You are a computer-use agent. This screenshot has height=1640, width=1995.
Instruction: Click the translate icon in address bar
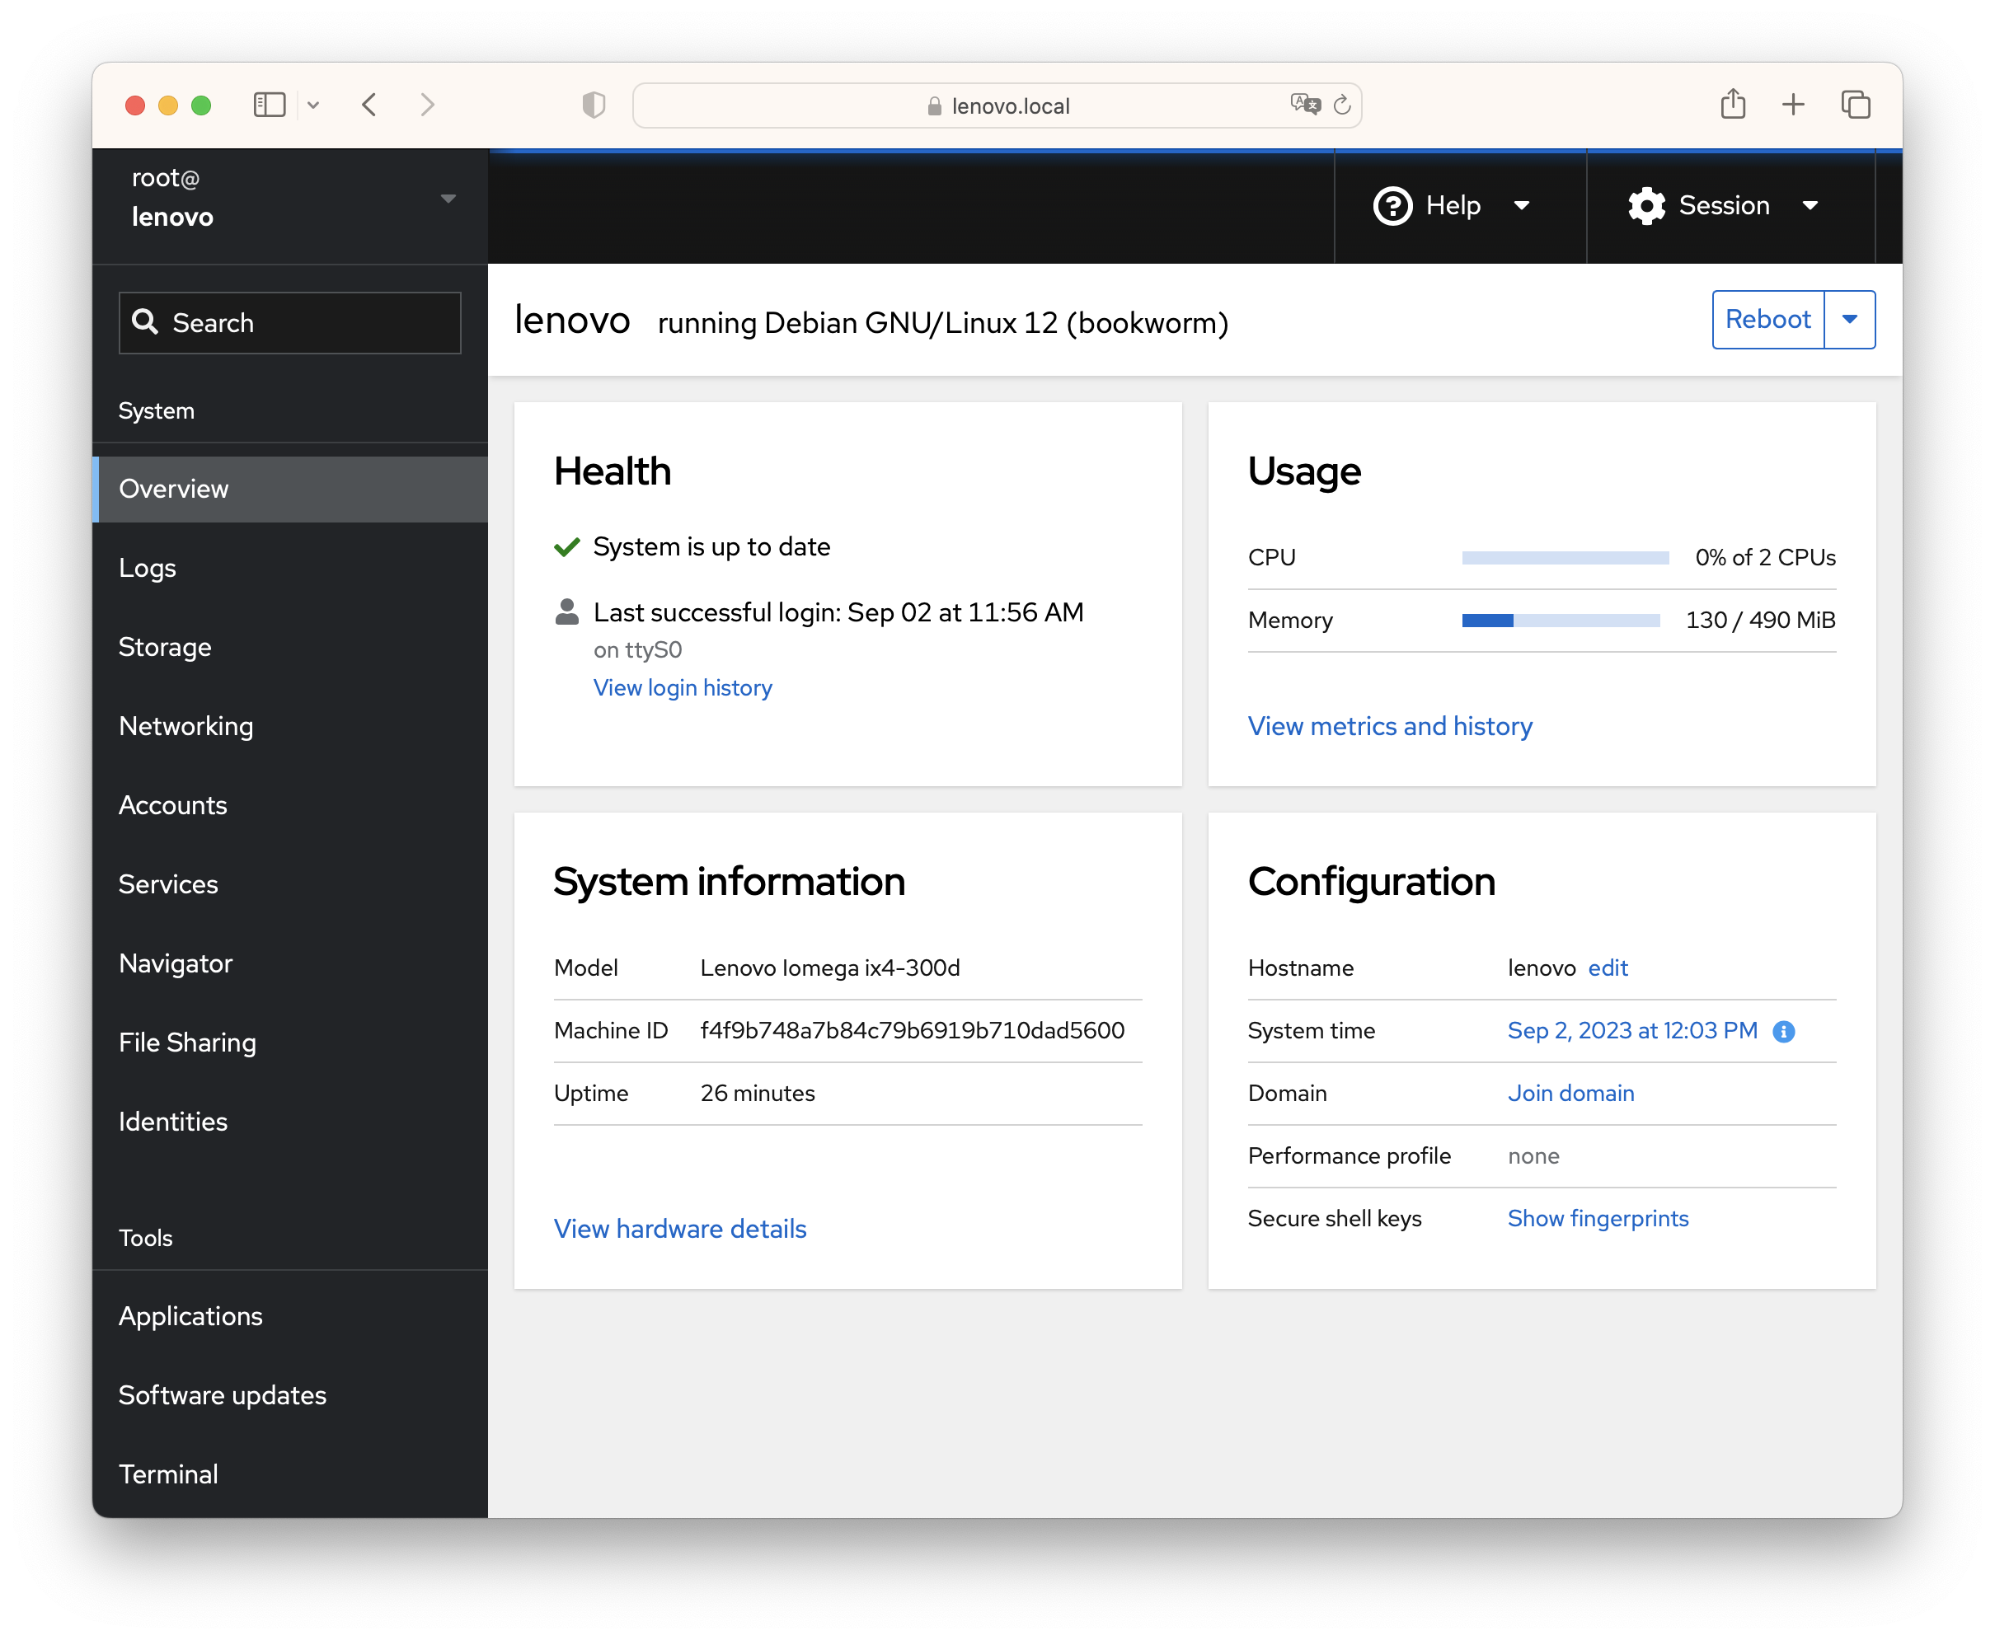pyautogui.click(x=1305, y=104)
